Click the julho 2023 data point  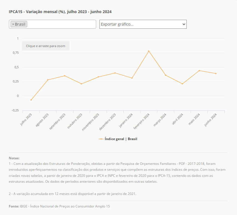click(31, 100)
